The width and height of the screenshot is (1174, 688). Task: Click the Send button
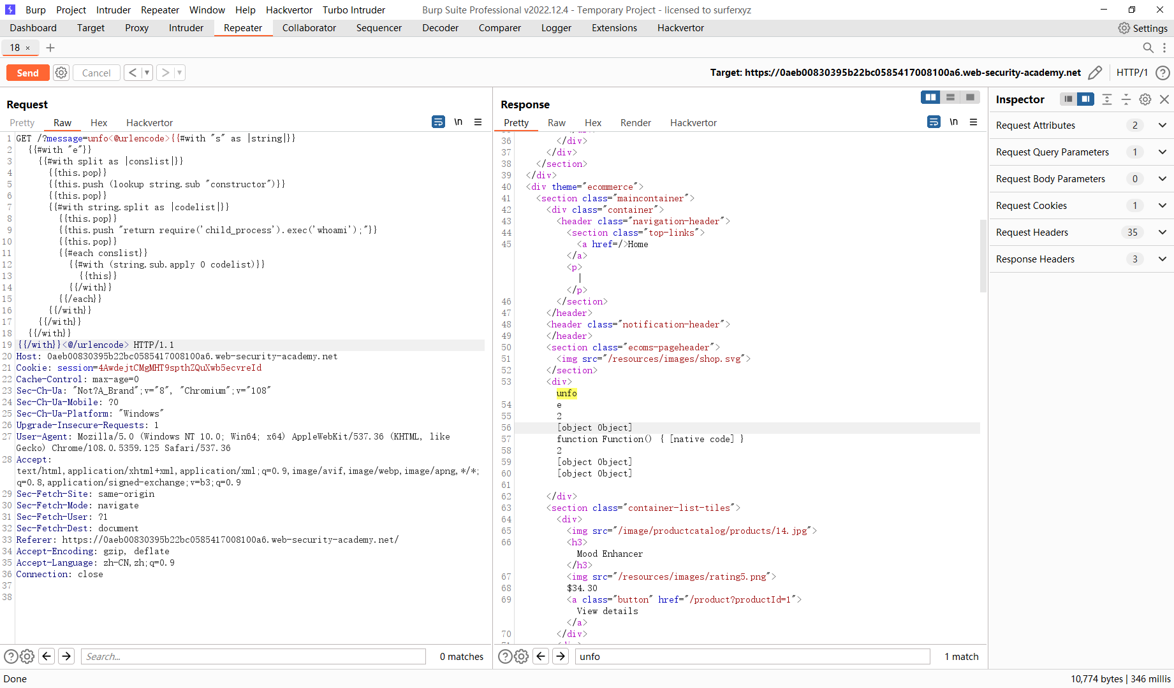point(27,73)
